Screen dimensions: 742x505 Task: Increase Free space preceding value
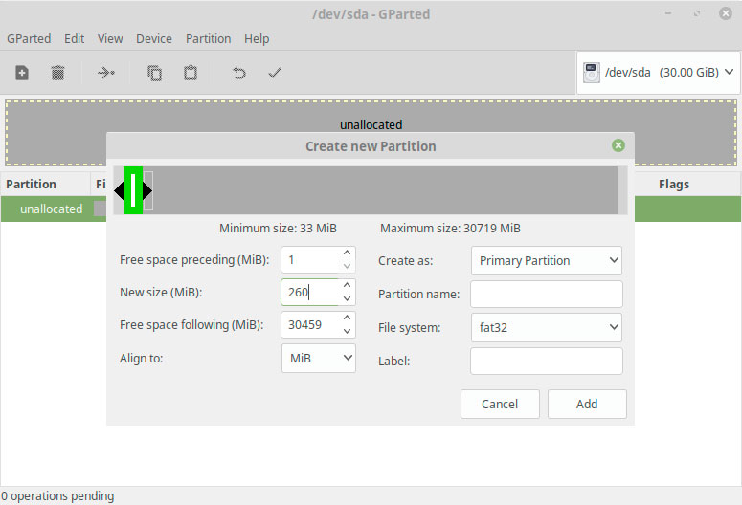coord(347,252)
